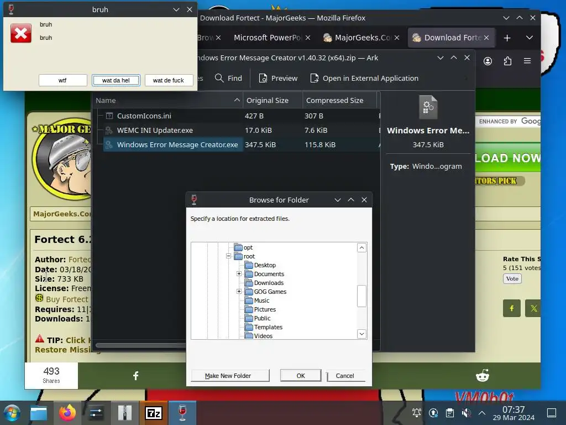The image size is (566, 425).
Task: Click the Ark archive taskbar icon
Action: [x=124, y=413]
